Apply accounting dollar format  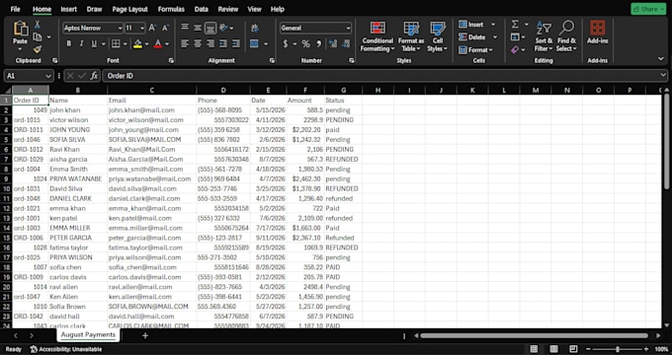(x=286, y=43)
